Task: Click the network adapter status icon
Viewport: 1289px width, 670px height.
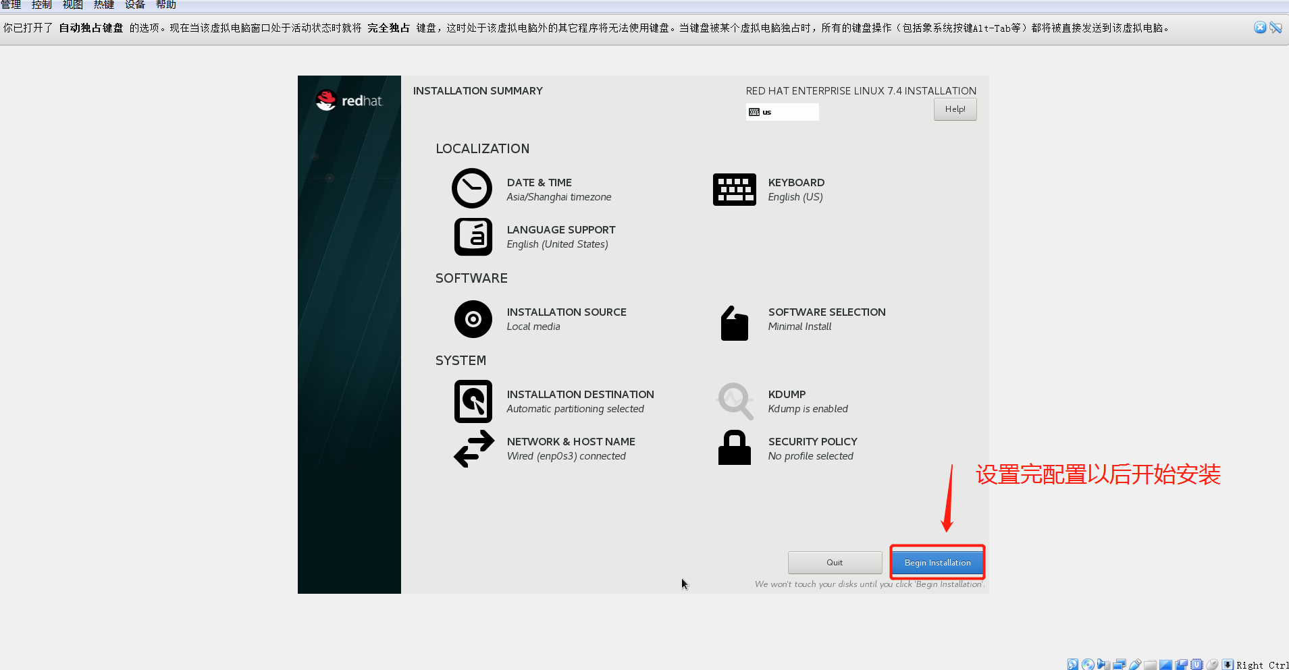Action: [x=1120, y=665]
